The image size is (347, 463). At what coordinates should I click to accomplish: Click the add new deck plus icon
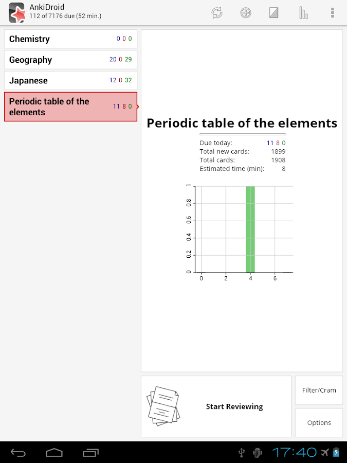click(x=246, y=13)
